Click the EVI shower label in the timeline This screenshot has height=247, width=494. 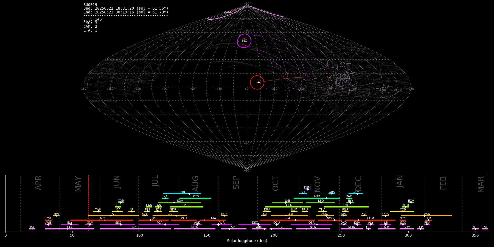tap(485, 227)
